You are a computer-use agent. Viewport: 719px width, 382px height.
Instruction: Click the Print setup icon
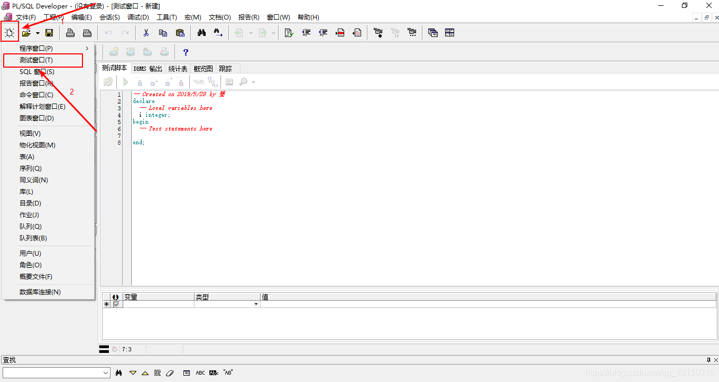(x=87, y=33)
